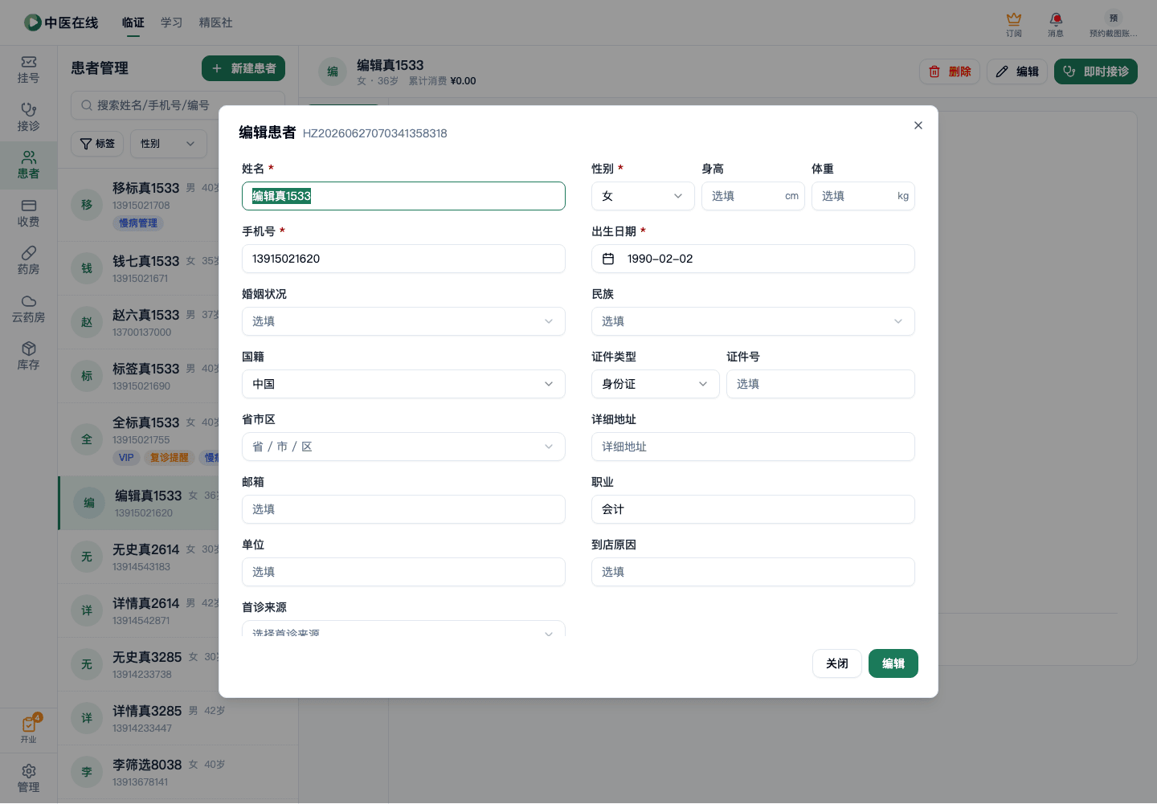Focus the 身高 cm field
Screen dimensions: 1157x804
[x=753, y=196]
